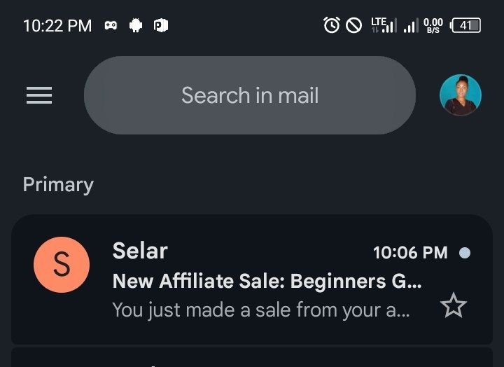Select the Primary inbox label
This screenshot has height=367, width=504.
(x=58, y=185)
